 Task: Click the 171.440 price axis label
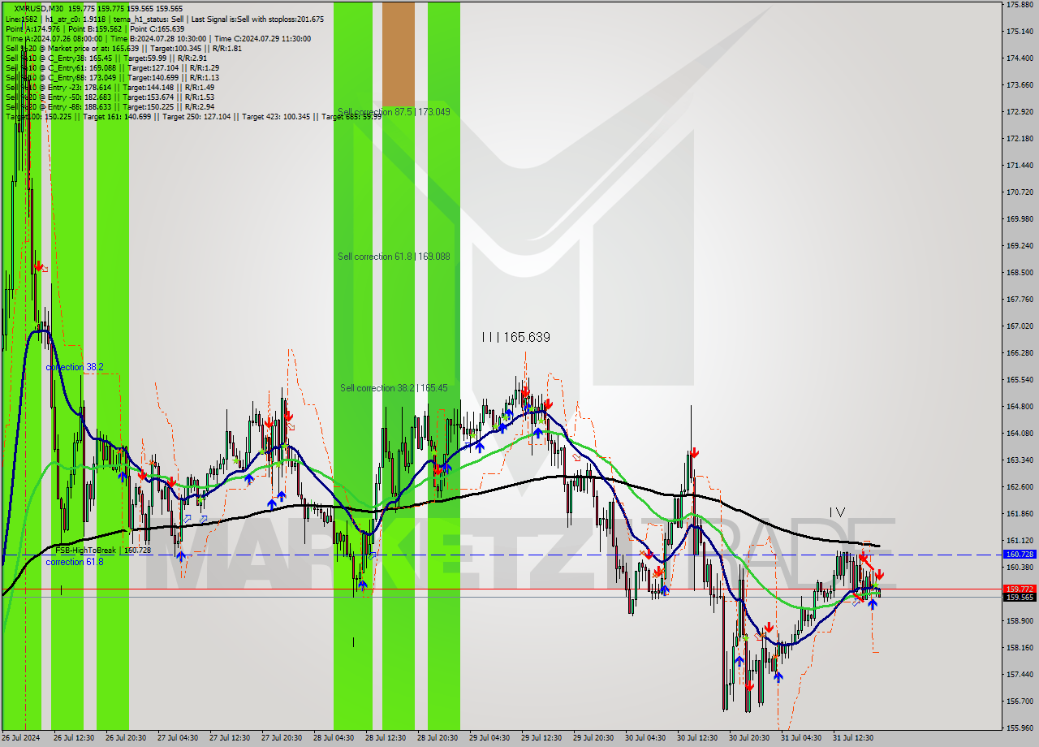tap(1020, 166)
